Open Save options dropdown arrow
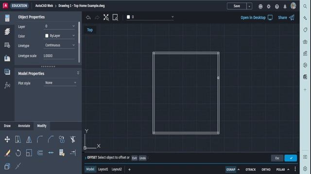The height and width of the screenshot is (174, 311). point(249,6)
